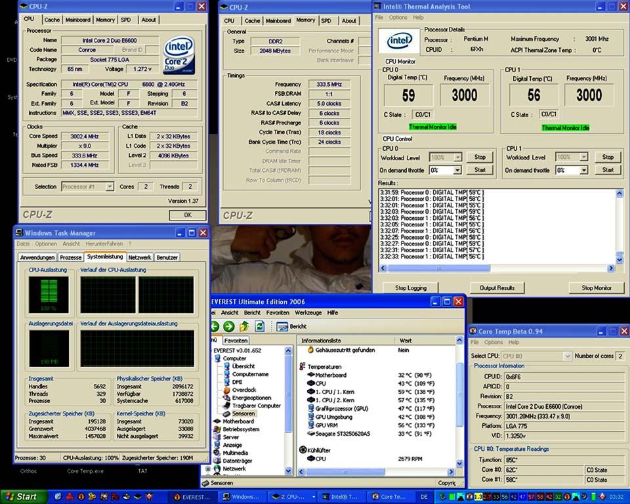This screenshot has height=504, width=630.
Task: Click OK button in CPU-Z window
Action: pyautogui.click(x=188, y=215)
